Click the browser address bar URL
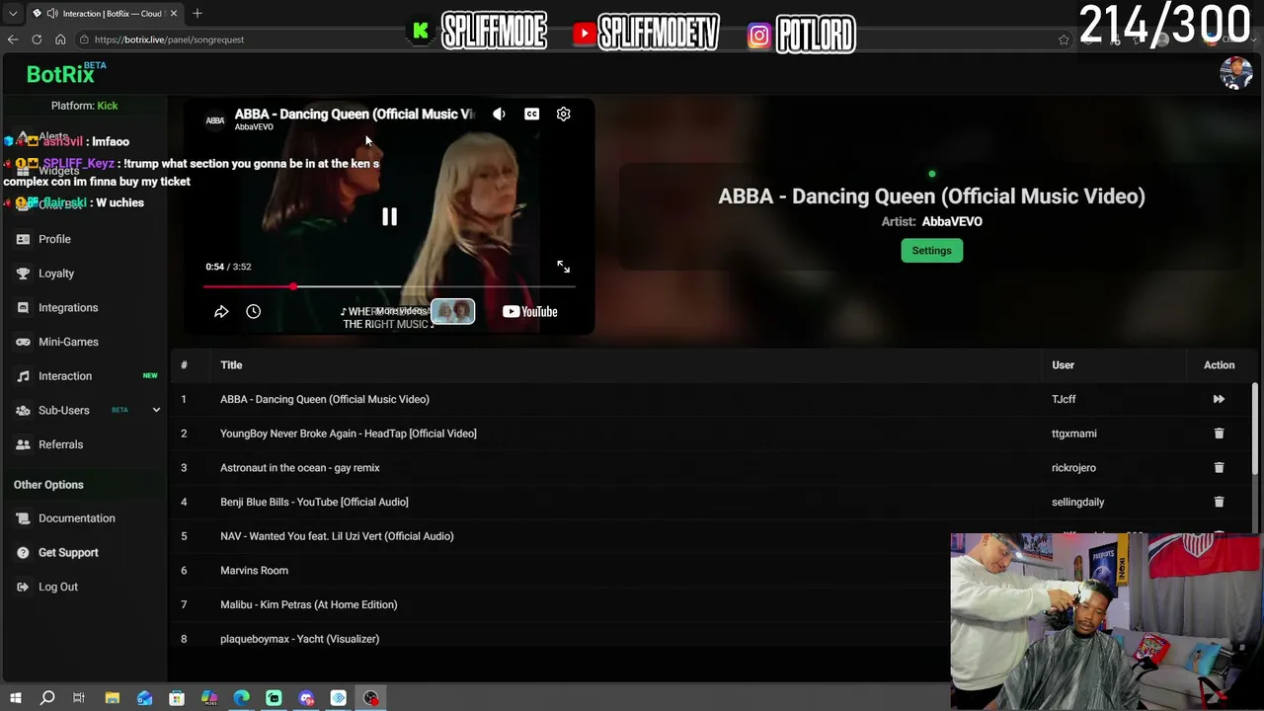 point(169,39)
